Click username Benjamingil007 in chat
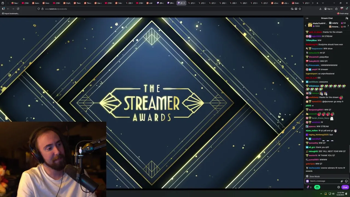This screenshot has height=197, width=350. tap(316, 110)
